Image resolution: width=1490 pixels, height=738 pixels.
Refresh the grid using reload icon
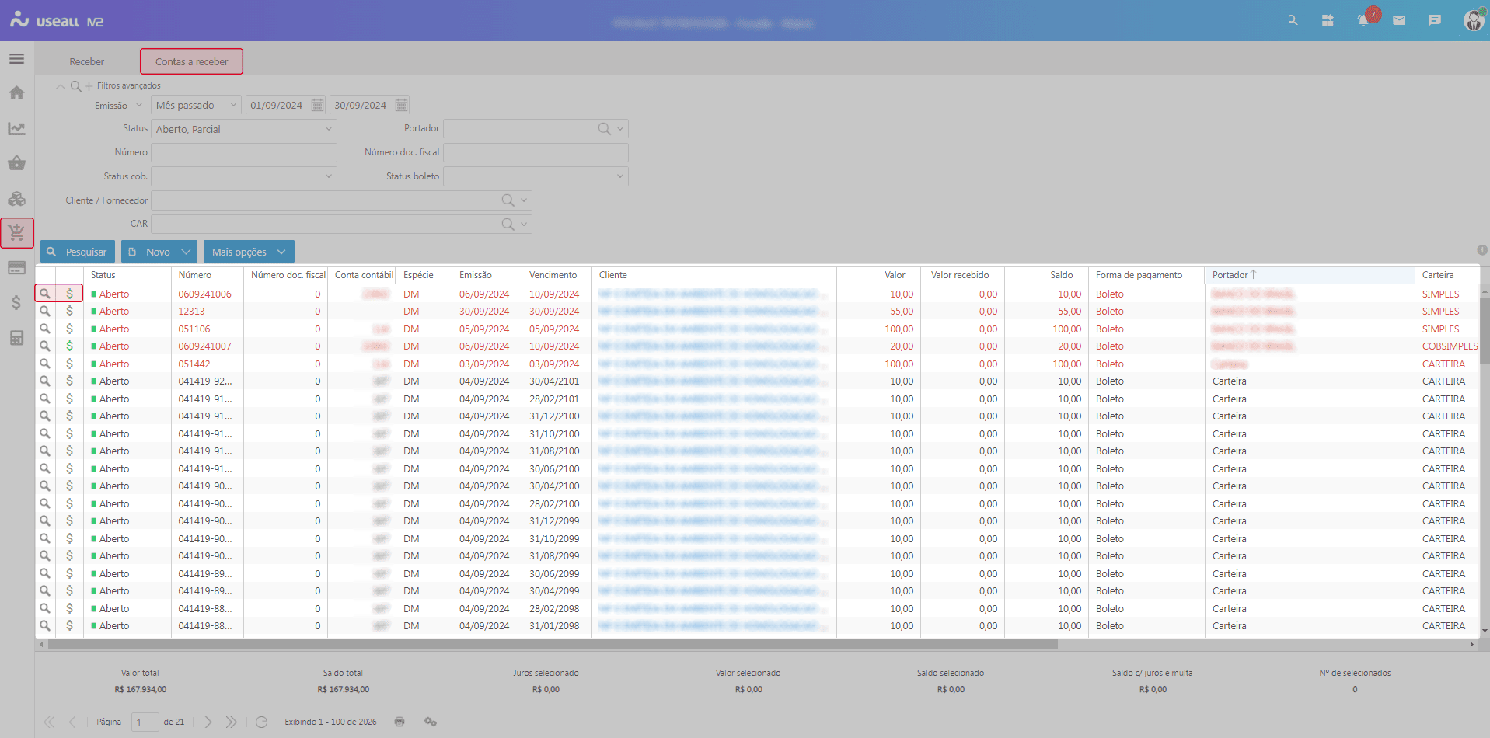pyautogui.click(x=261, y=722)
